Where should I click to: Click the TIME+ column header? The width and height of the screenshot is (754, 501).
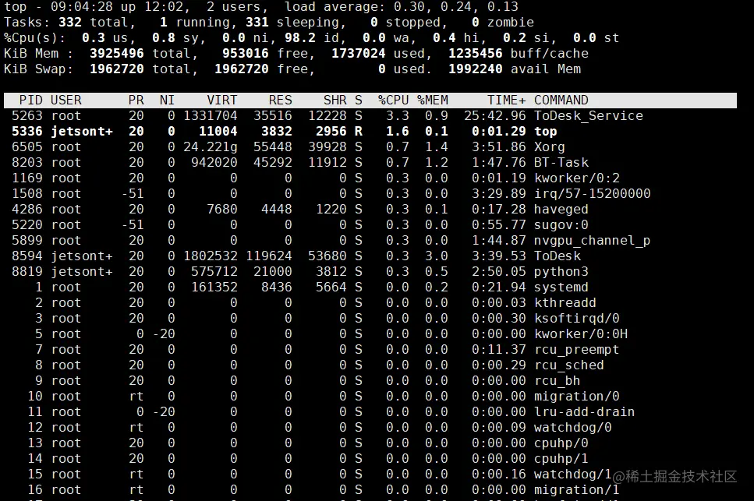506,101
